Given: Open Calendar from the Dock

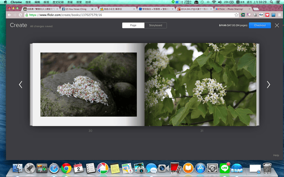Looking at the screenshot, I should tap(79, 169).
